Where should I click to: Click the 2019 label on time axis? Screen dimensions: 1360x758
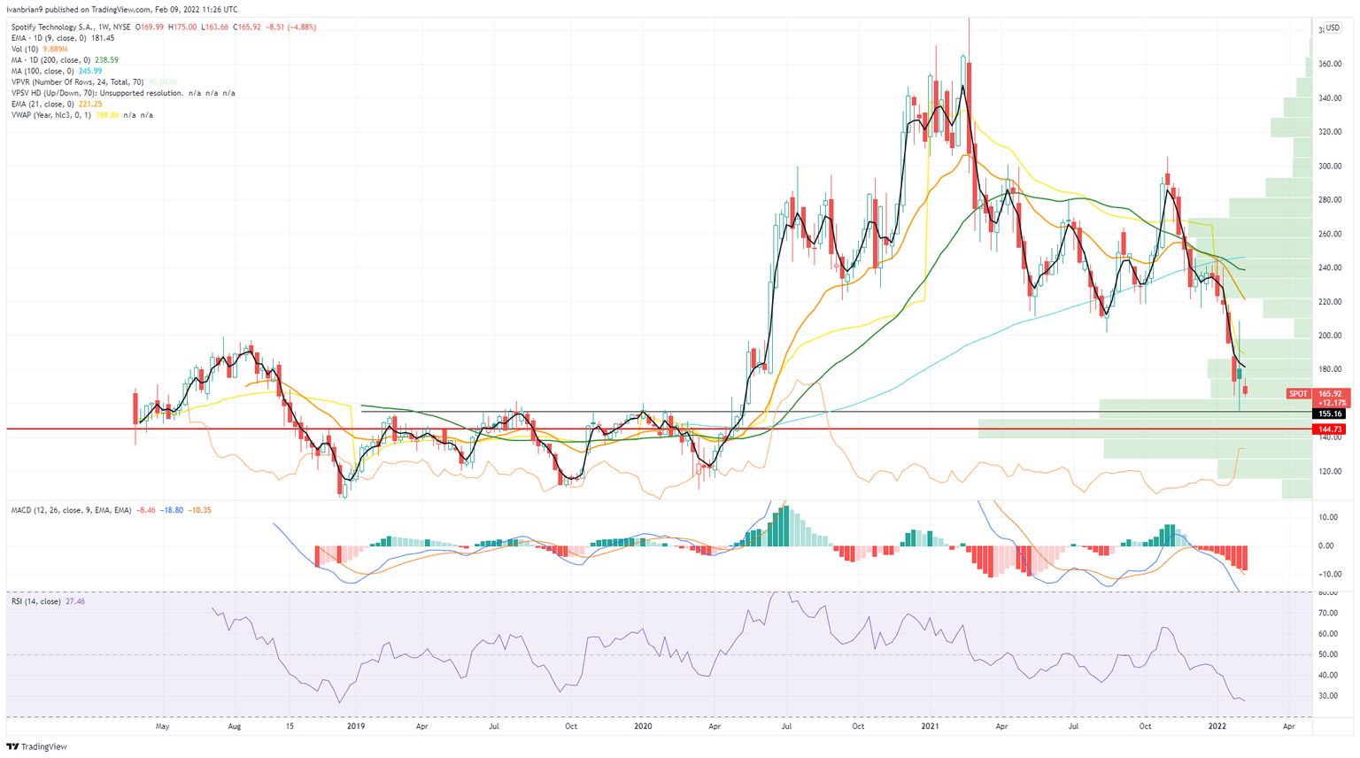click(x=356, y=726)
